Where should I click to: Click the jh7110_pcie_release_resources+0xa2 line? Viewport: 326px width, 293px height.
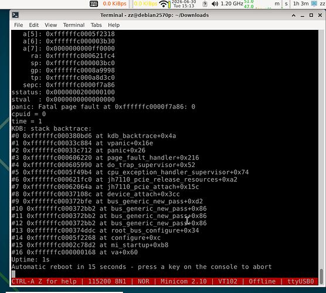pos(124,179)
